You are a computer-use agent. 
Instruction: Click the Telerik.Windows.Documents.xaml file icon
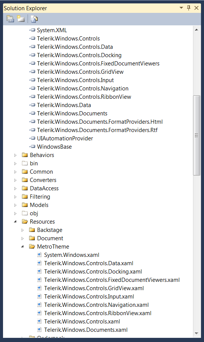pos(39,330)
